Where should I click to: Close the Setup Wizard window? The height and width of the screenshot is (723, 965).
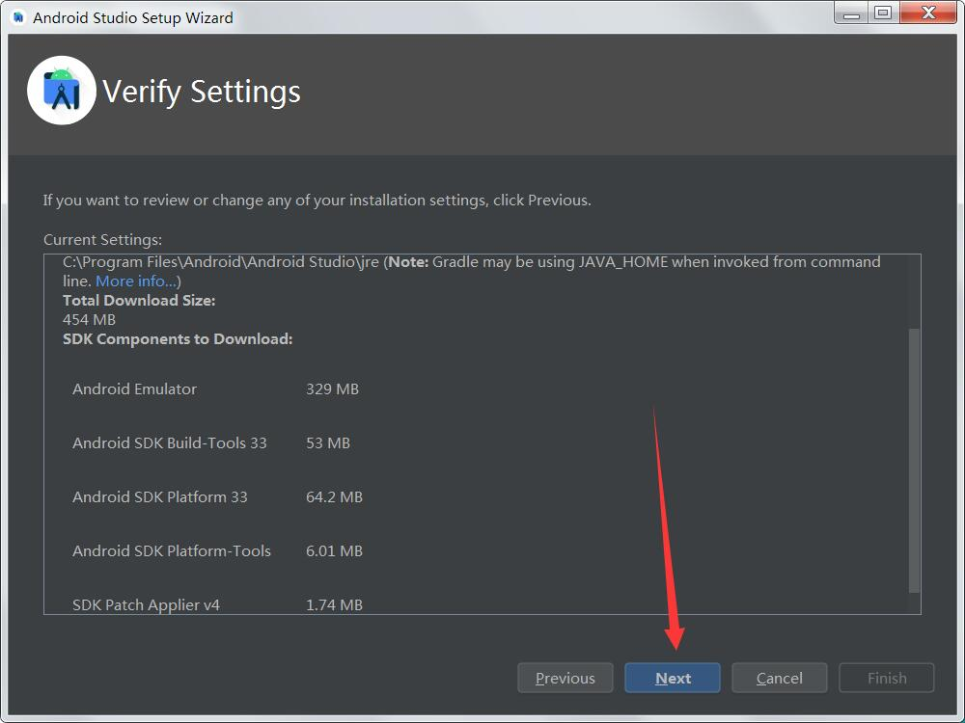point(928,13)
